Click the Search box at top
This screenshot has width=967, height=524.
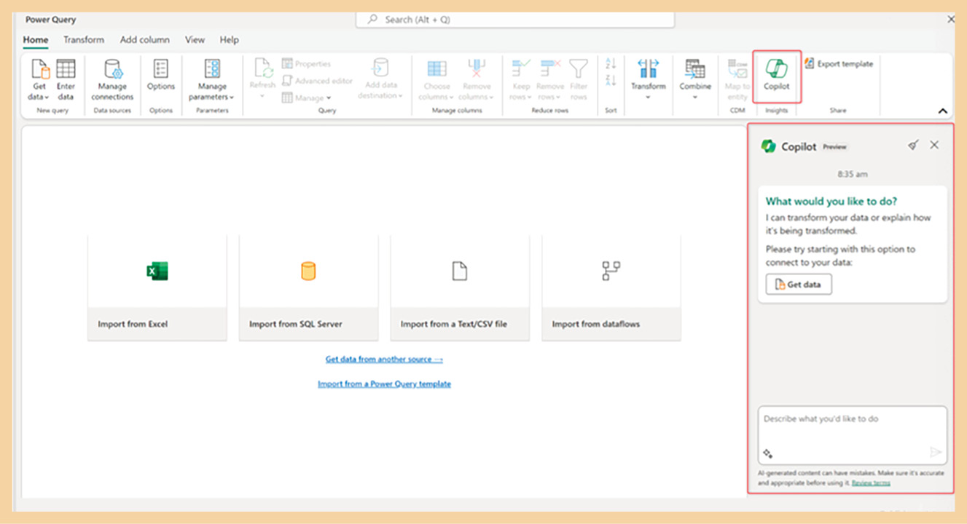pyautogui.click(x=514, y=20)
